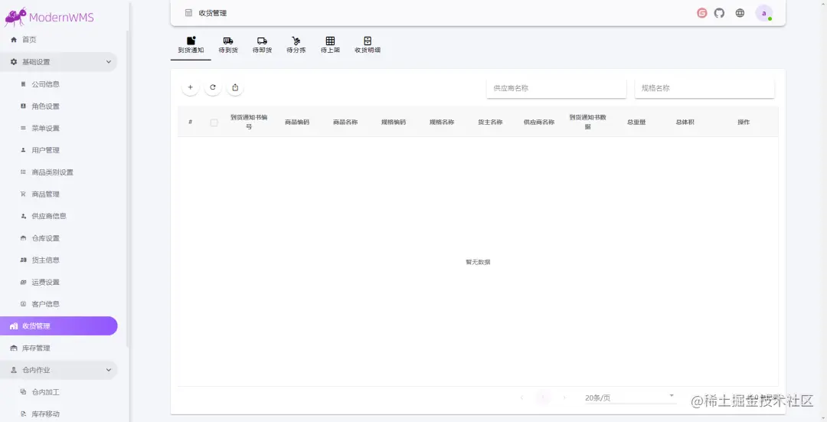Screen dimensions: 827x422
Task: Click the 运费设置 sidebar icon
Action: click(x=23, y=282)
